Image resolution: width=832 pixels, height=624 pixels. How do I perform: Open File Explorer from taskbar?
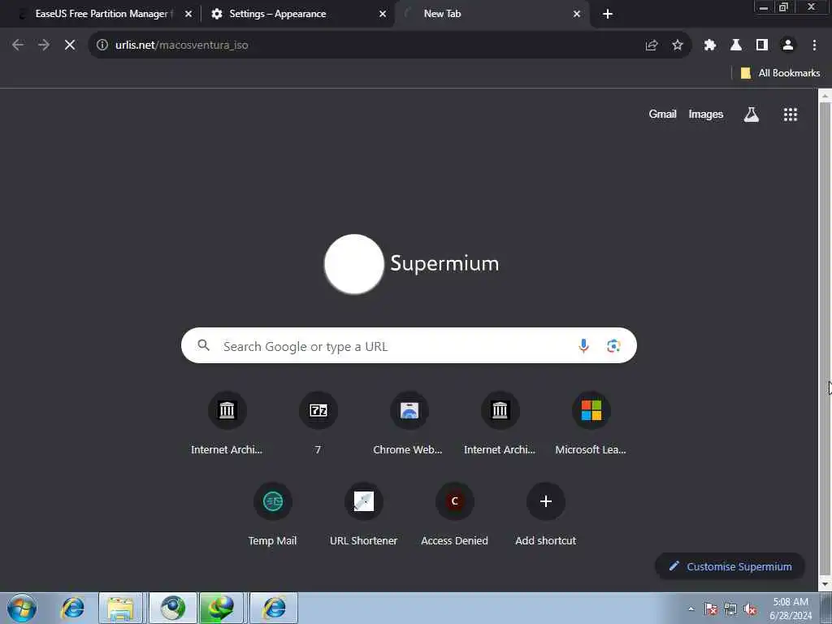pos(120,608)
